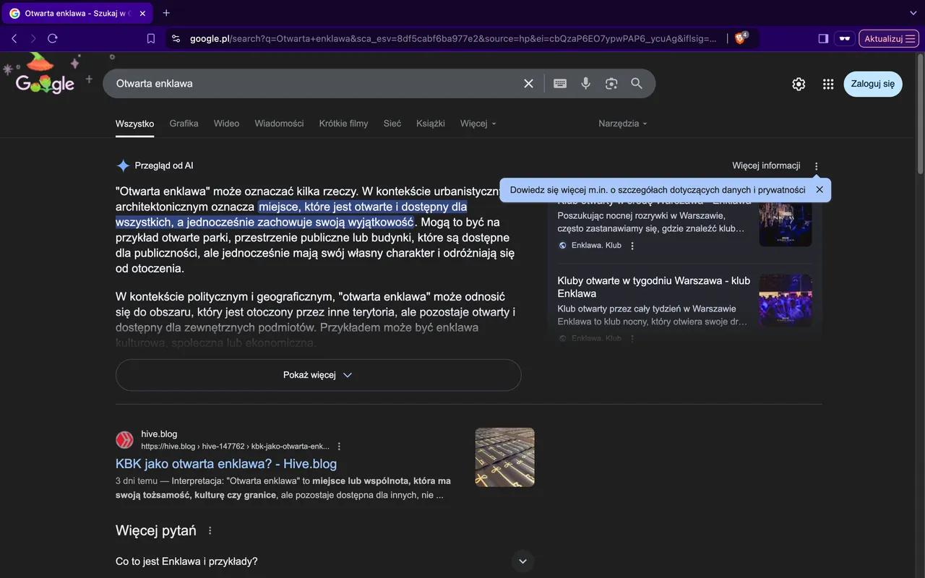Click the Przegląd od AI label
Image resolution: width=925 pixels, height=578 pixels.
pyautogui.click(x=164, y=165)
